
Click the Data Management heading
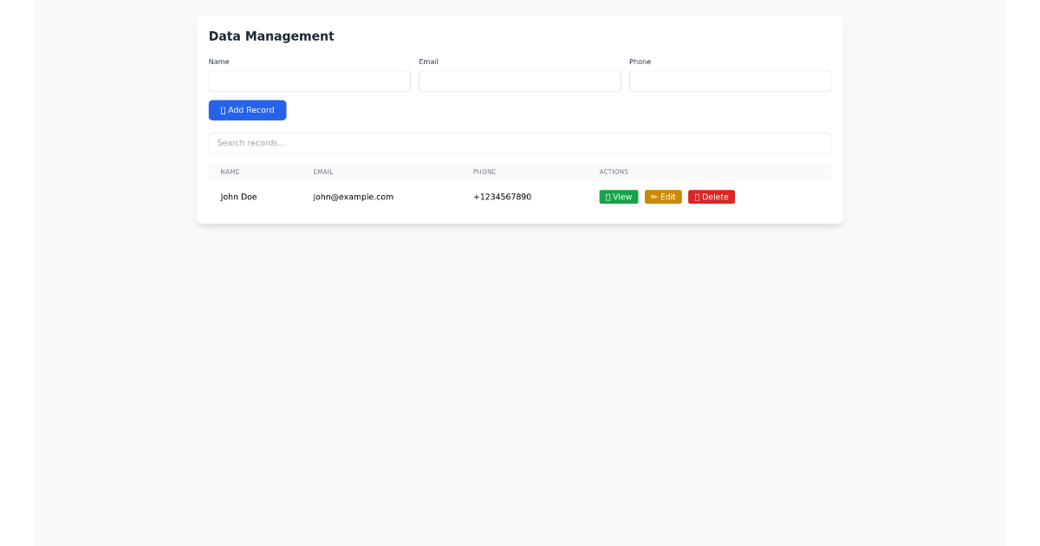[x=271, y=36]
